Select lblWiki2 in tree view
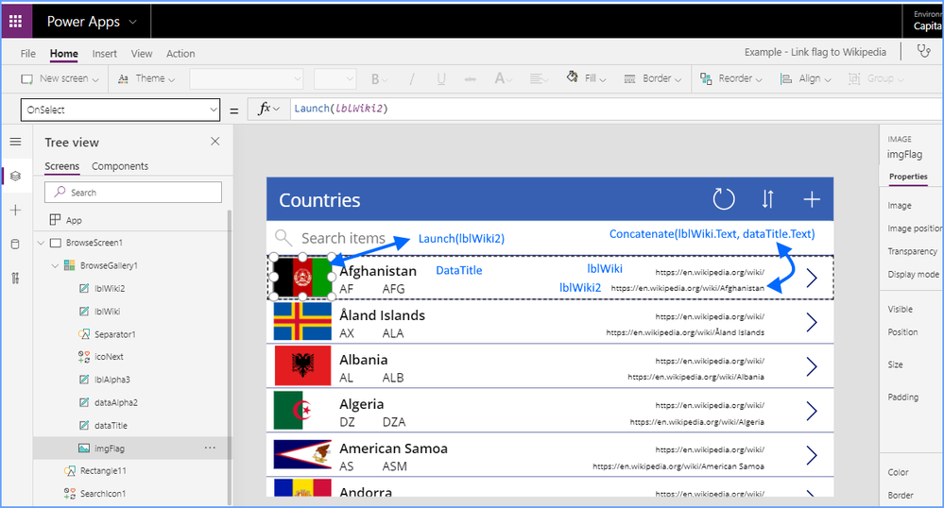 point(110,288)
